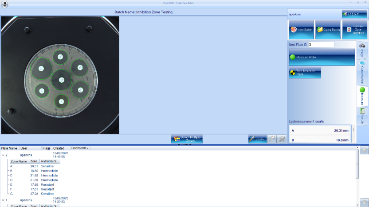Click the Next Plate ID input field
The width and height of the screenshot is (369, 207).
(321, 45)
